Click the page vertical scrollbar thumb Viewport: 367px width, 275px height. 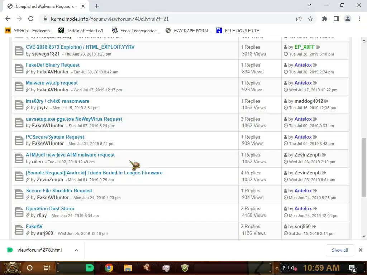pos(364,168)
